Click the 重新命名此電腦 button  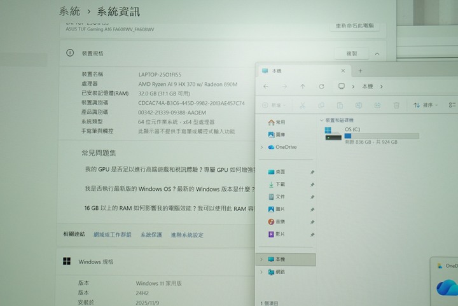tap(354, 26)
